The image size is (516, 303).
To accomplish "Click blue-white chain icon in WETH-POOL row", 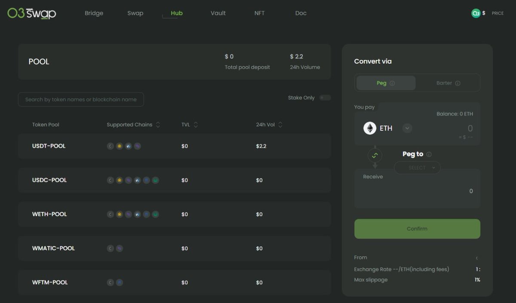I will click(138, 214).
